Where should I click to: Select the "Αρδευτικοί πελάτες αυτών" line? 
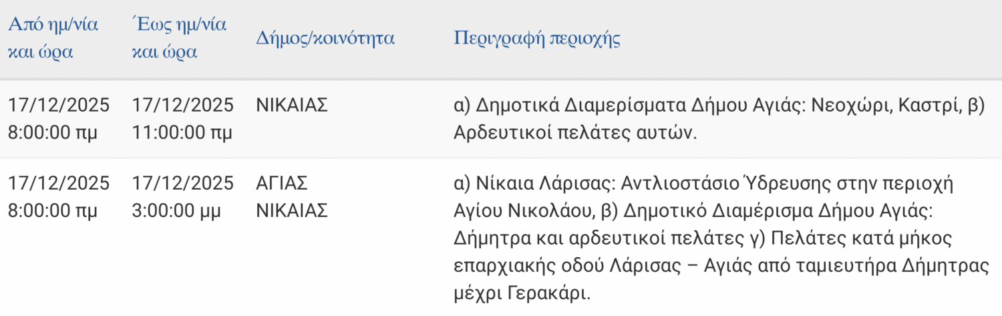coord(575,132)
